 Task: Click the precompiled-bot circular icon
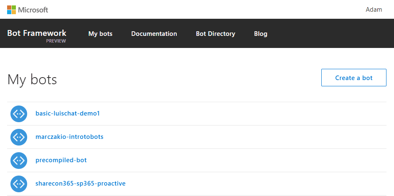tap(19, 161)
